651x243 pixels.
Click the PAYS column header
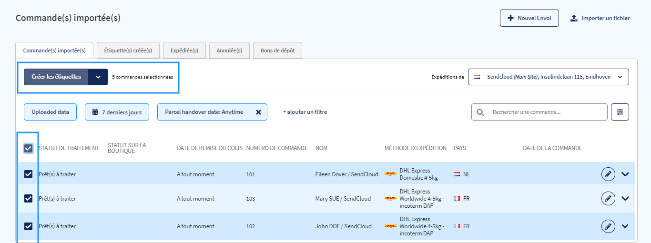[460, 148]
